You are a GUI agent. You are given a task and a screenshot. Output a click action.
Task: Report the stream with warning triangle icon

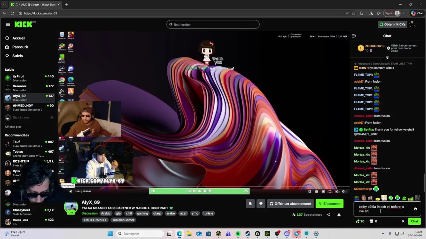pos(339,215)
